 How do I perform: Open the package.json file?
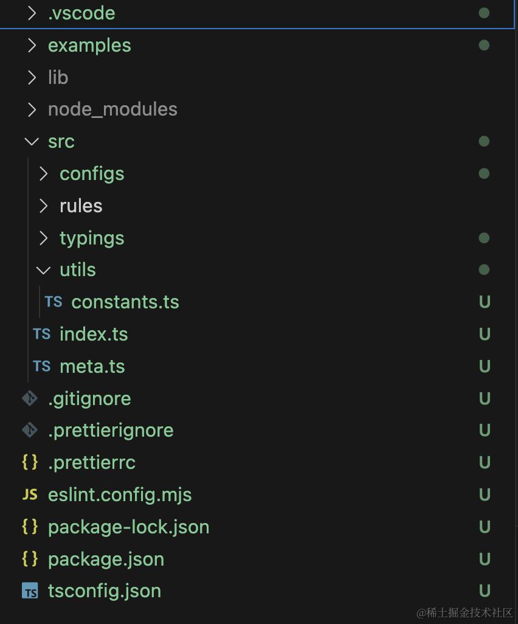(x=106, y=559)
